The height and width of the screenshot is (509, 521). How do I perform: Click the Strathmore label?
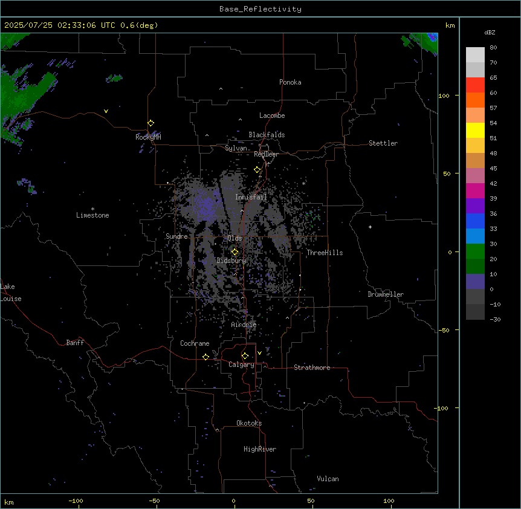pyautogui.click(x=312, y=368)
